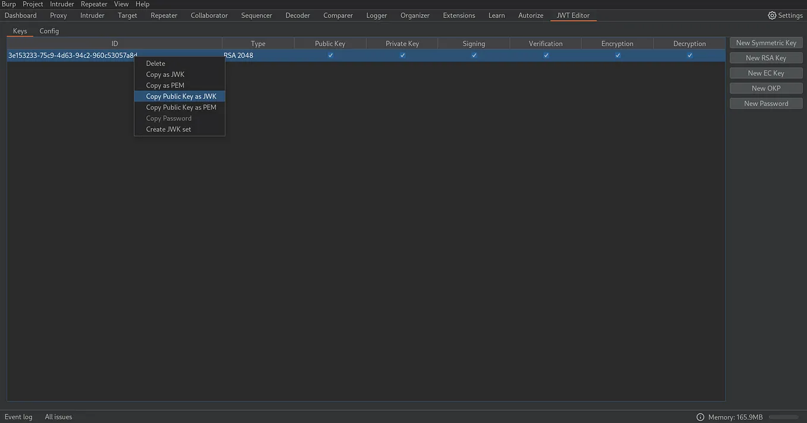
Task: Create a key with New Password button
Action: click(x=765, y=103)
